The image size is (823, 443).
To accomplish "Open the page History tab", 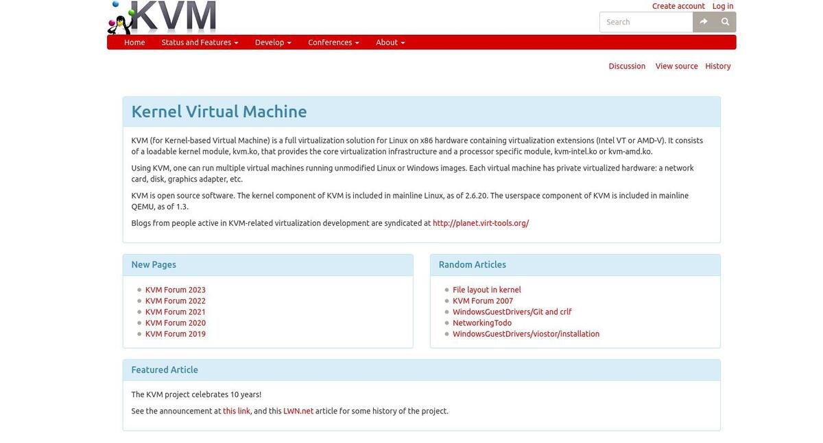I will [718, 64].
